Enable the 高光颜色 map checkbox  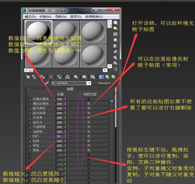[x=30, y=108]
